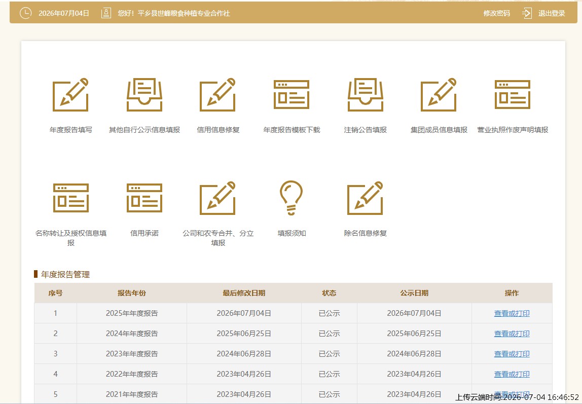Click the 报告年份 column header
The image size is (582, 404).
132,293
